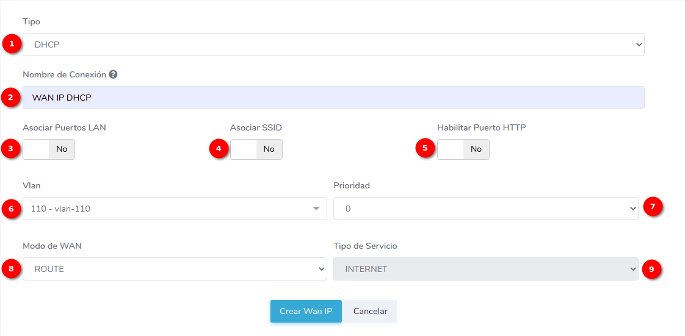Click red marker number 9
The width and height of the screenshot is (685, 336).
click(651, 269)
